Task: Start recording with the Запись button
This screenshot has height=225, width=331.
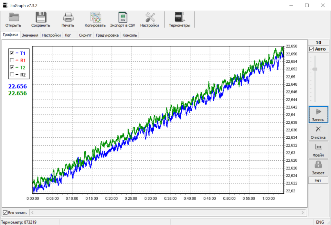Action: pos(318,114)
